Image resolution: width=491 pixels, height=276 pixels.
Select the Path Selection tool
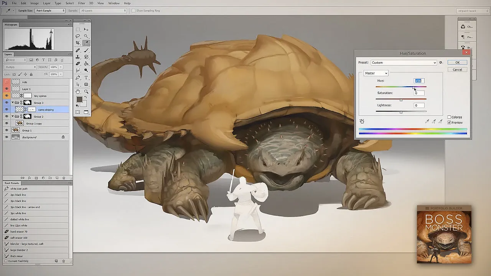tap(78, 84)
